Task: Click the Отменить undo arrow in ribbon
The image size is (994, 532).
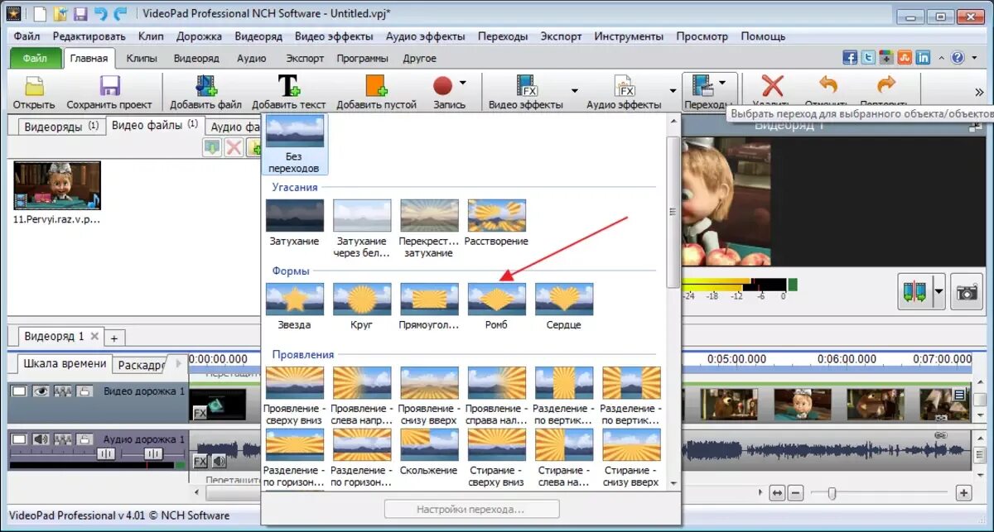Action: pyautogui.click(x=828, y=86)
